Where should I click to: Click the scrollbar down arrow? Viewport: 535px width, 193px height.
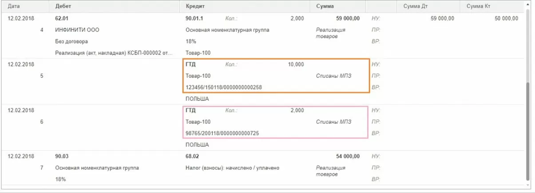(x=527, y=185)
